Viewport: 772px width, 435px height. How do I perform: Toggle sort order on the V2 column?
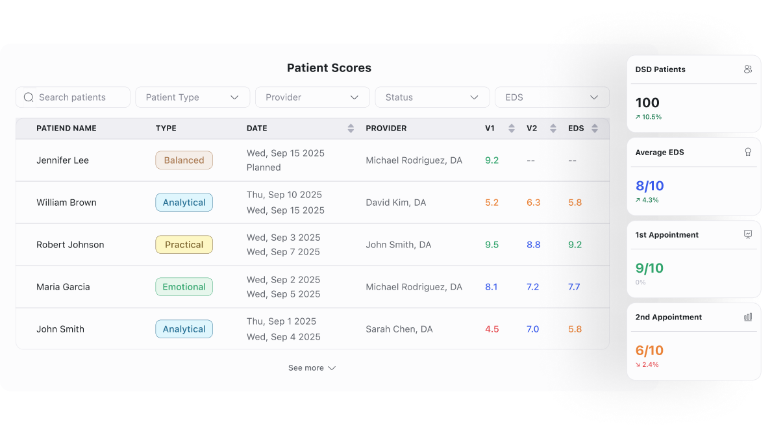click(x=552, y=128)
